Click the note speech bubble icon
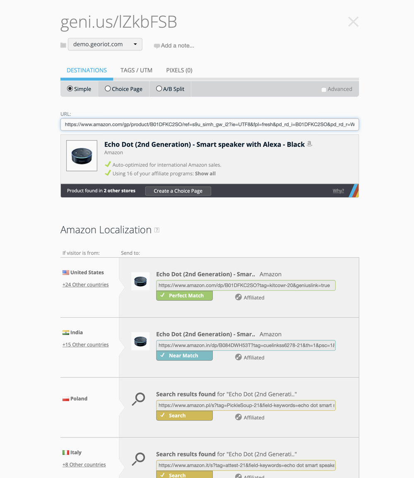Image resolution: width=414 pixels, height=478 pixels. pos(156,46)
